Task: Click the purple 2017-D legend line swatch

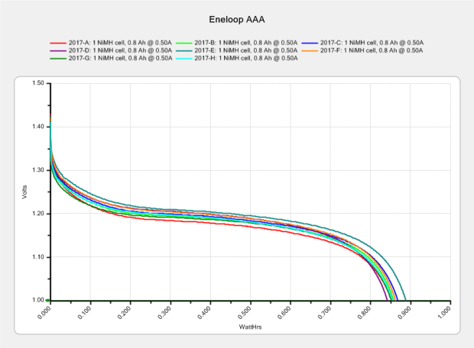Action: coord(58,50)
